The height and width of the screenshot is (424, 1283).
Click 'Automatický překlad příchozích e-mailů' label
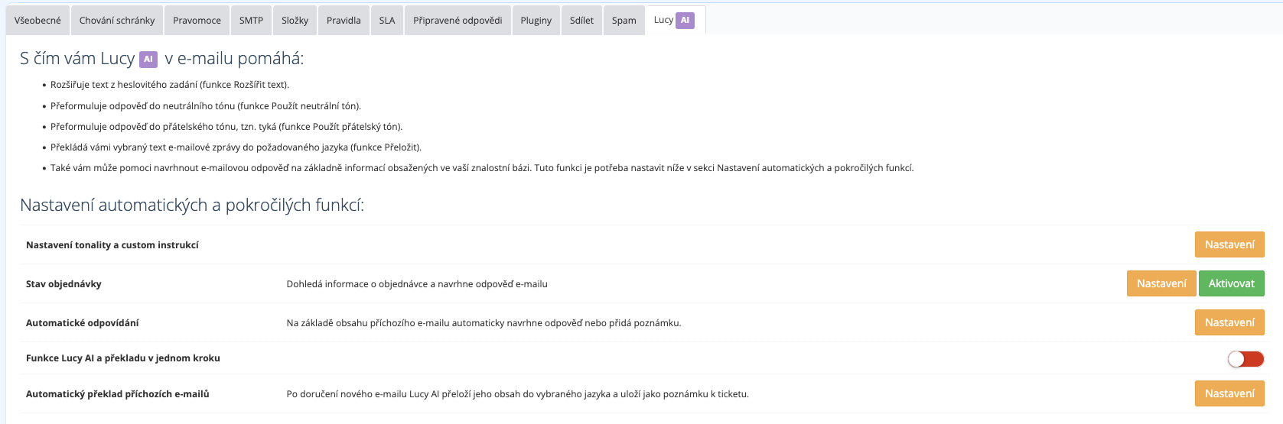point(118,394)
